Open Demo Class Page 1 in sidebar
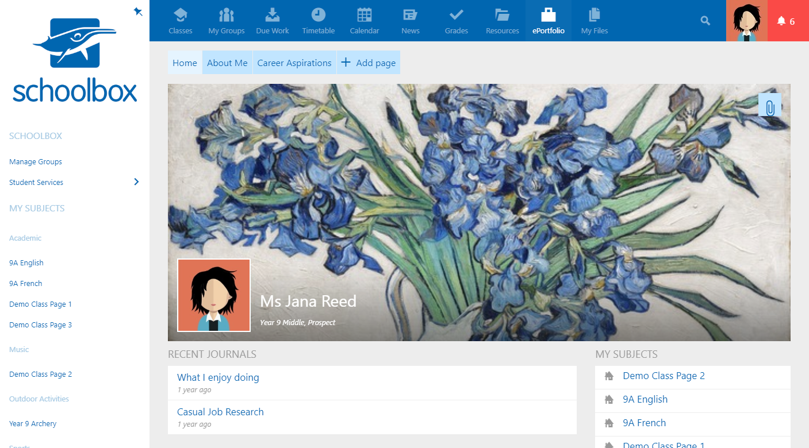809x448 pixels. (x=41, y=304)
